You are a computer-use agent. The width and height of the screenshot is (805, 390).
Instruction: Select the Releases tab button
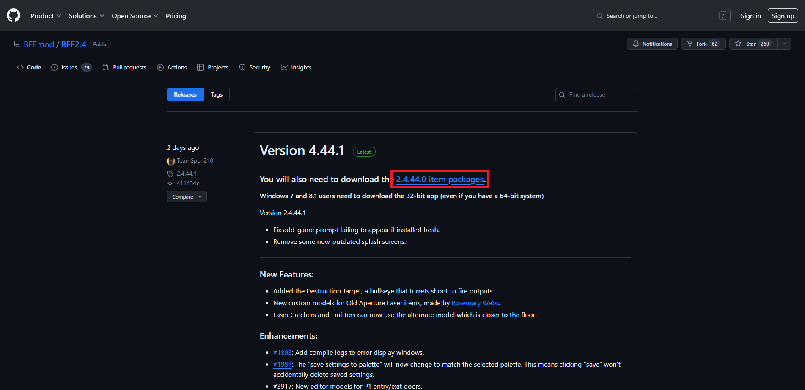(x=185, y=94)
